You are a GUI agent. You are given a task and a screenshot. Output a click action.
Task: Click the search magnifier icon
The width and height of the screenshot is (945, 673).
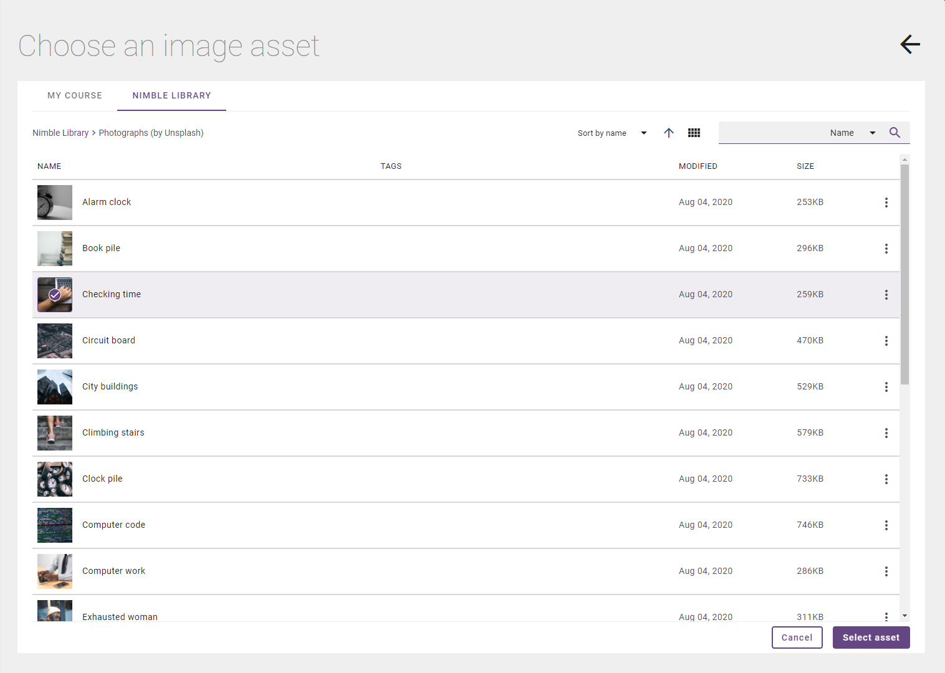895,133
